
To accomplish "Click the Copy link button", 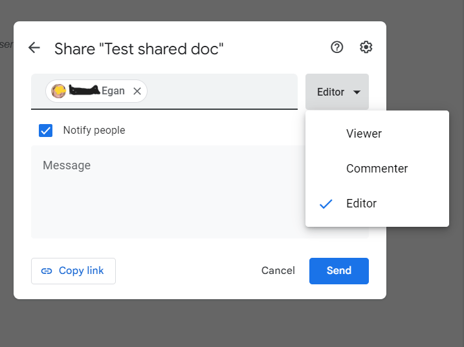I will [73, 271].
